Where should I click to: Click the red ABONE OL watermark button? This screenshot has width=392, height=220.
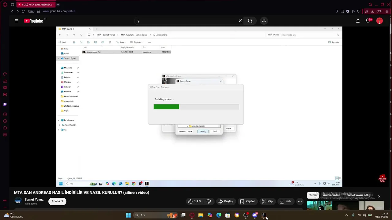coord(382,178)
